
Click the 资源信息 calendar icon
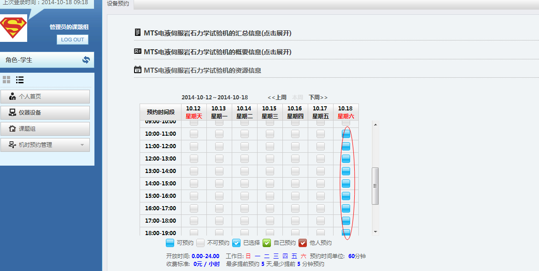[x=137, y=70]
